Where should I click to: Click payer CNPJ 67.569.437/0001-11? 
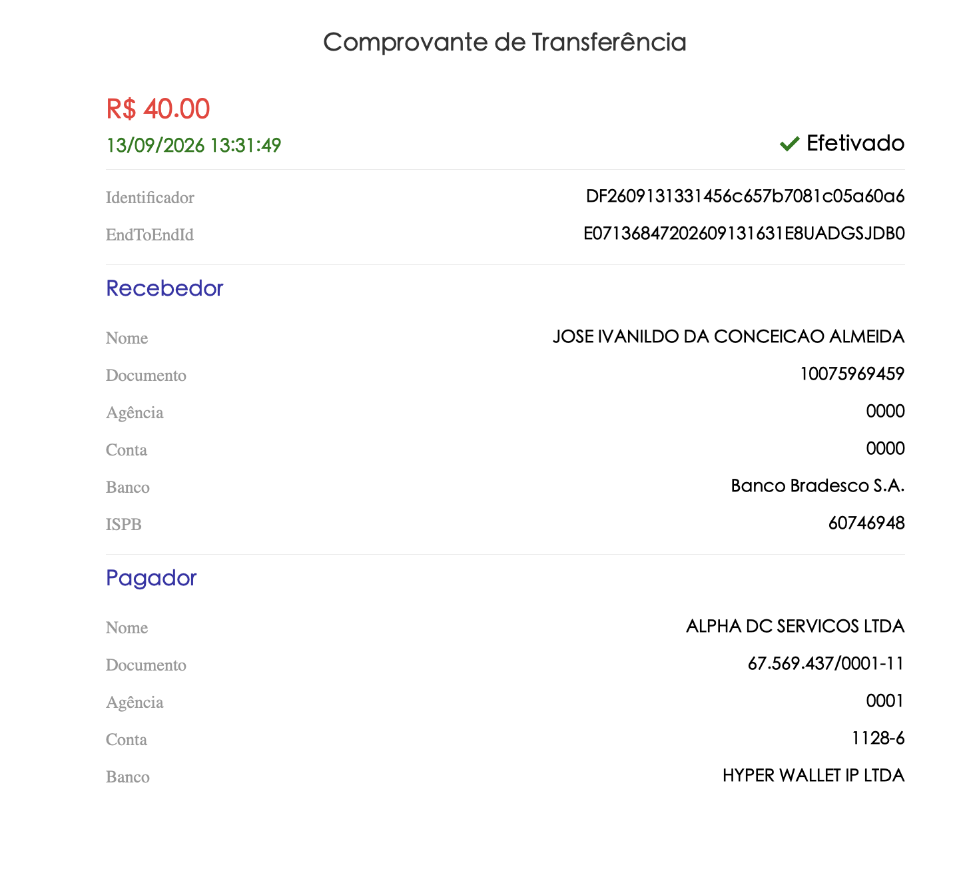pyautogui.click(x=826, y=663)
